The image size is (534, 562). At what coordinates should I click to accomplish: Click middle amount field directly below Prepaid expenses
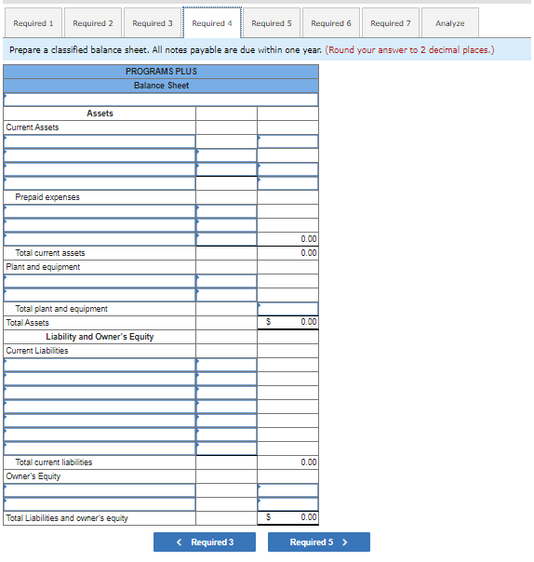(x=226, y=211)
